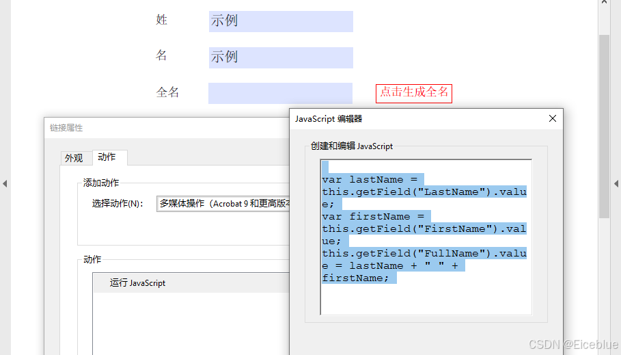This screenshot has width=621, height=355.
Task: Click the vertical scrollbar thumb of the document
Action: (x=604, y=126)
